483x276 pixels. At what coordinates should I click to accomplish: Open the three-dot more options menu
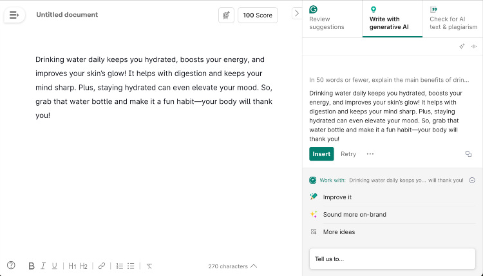tap(370, 154)
